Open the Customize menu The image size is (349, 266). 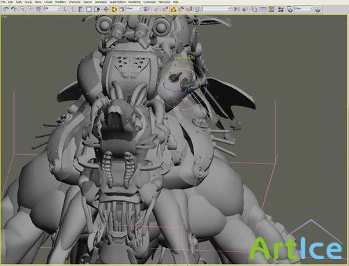(x=149, y=2)
